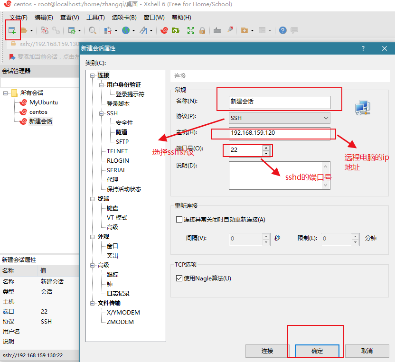Select the TELNET tree item
The width and height of the screenshot is (395, 362).
pyautogui.click(x=117, y=151)
